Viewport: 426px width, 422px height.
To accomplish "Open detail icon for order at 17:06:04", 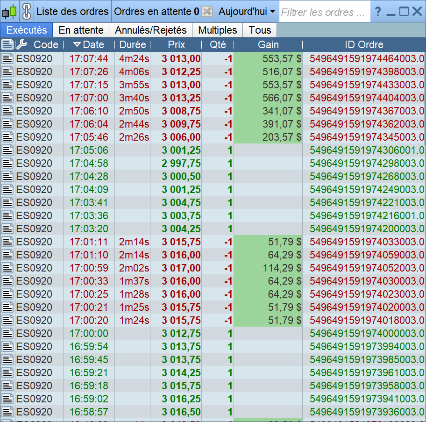I will point(7,124).
